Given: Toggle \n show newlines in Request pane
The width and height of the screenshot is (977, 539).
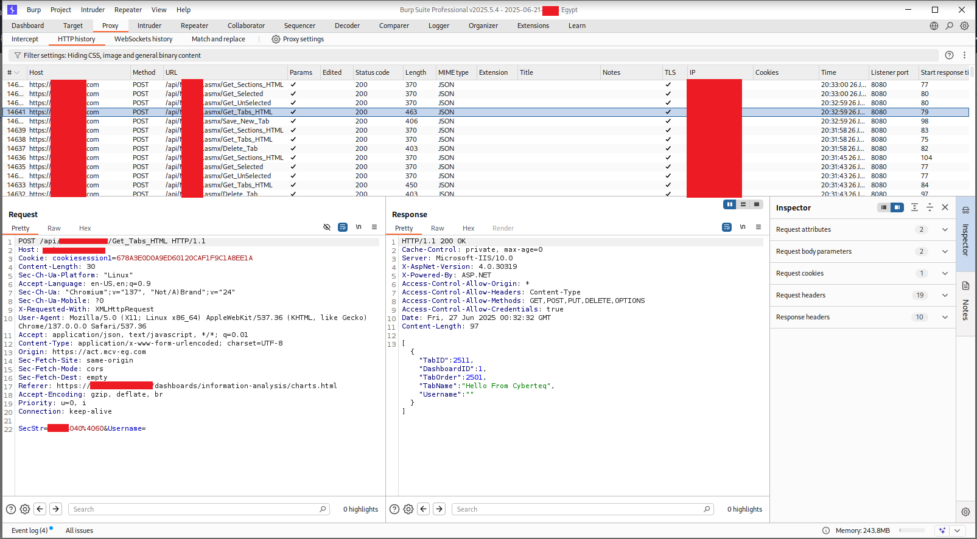Looking at the screenshot, I should pyautogui.click(x=359, y=227).
